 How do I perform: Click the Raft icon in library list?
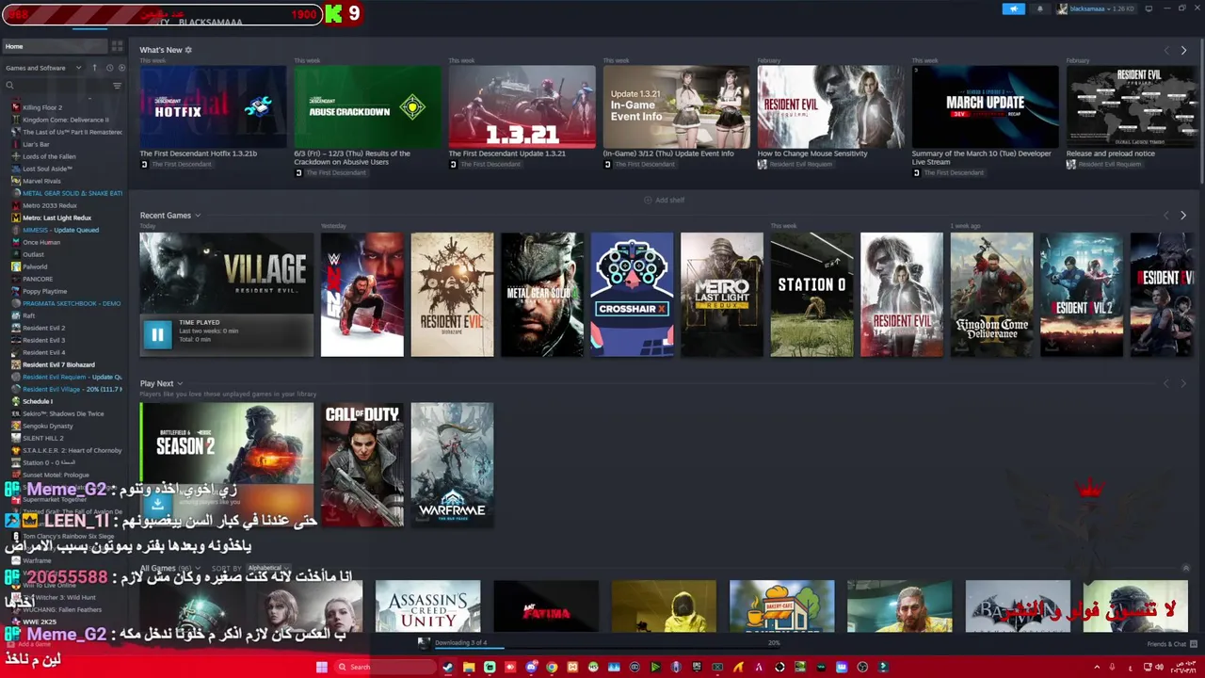[x=15, y=315]
